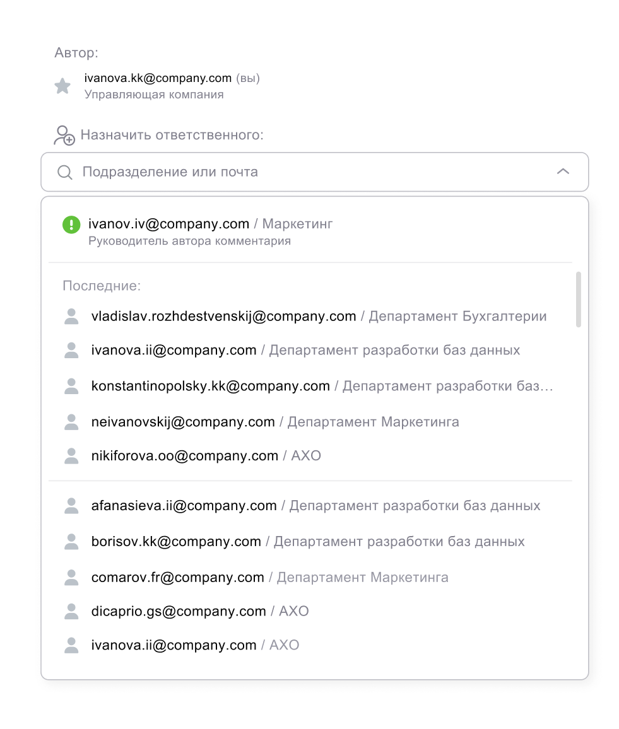Image resolution: width=619 pixels, height=729 pixels.
Task: Click the search magnifier icon in the field
Action: (x=64, y=172)
